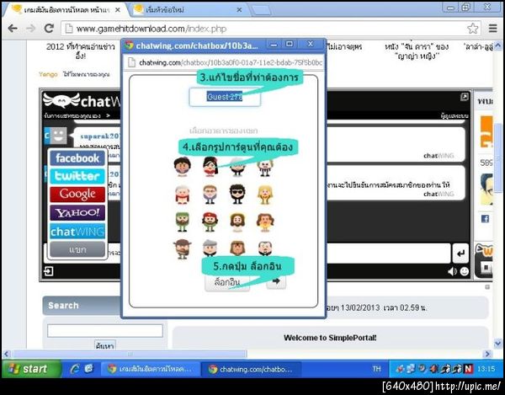This screenshot has height=395, width=505.
Task: Choose the pharaoh-style headdress avatar
Action: 237,248
